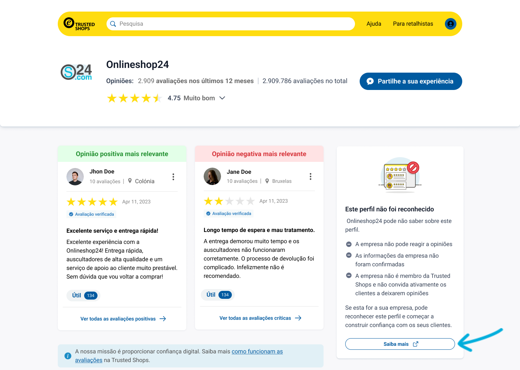Click external link icon in Saiba mais
The height and width of the screenshot is (370, 520).
pyautogui.click(x=416, y=344)
